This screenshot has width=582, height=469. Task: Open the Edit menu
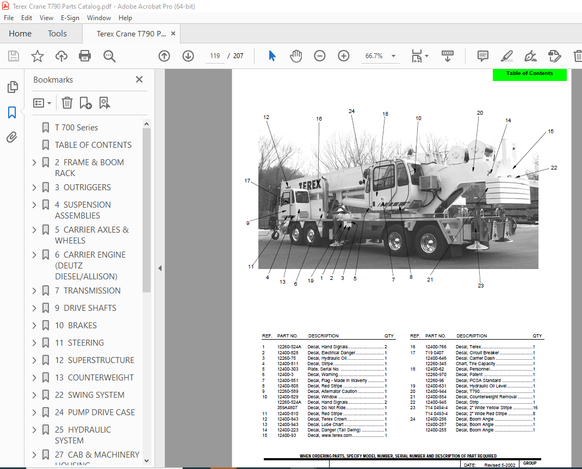[x=26, y=18]
